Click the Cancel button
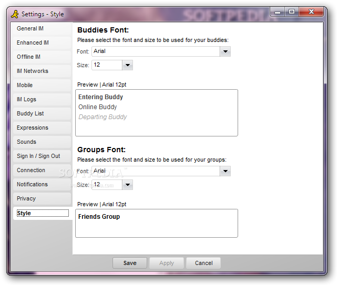Image resolution: width=338 pixels, height=286 pixels. tap(203, 263)
